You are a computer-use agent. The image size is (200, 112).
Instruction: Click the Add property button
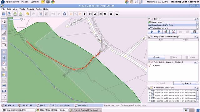pos(156,57)
